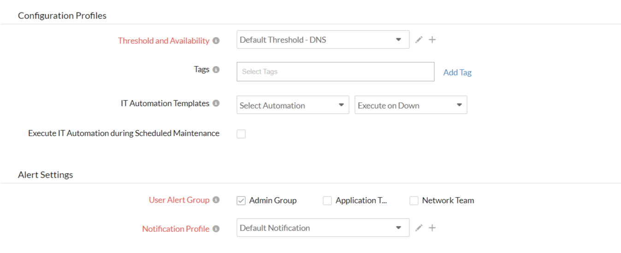Click into the Select Tags field

(335, 72)
